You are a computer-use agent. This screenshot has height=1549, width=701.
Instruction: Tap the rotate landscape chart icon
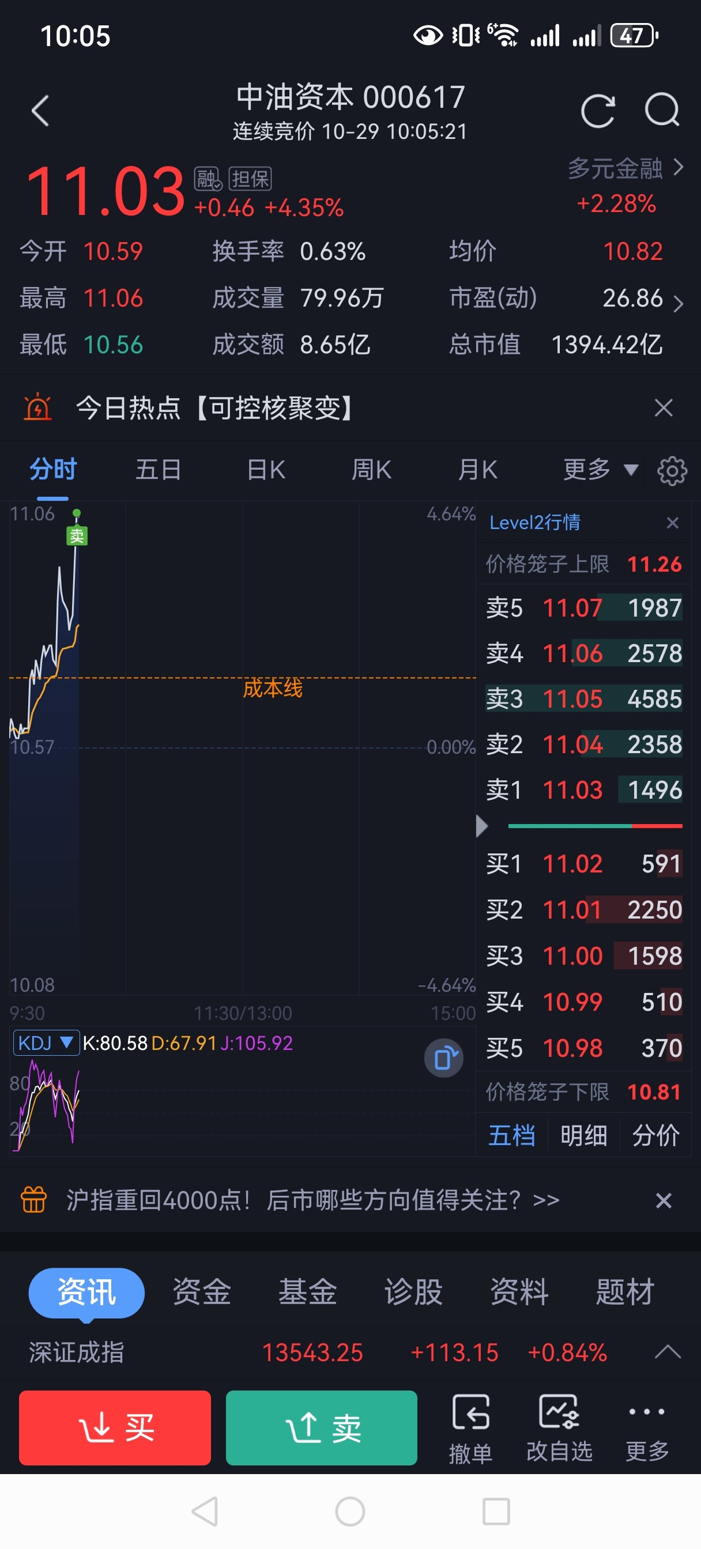(x=444, y=1057)
